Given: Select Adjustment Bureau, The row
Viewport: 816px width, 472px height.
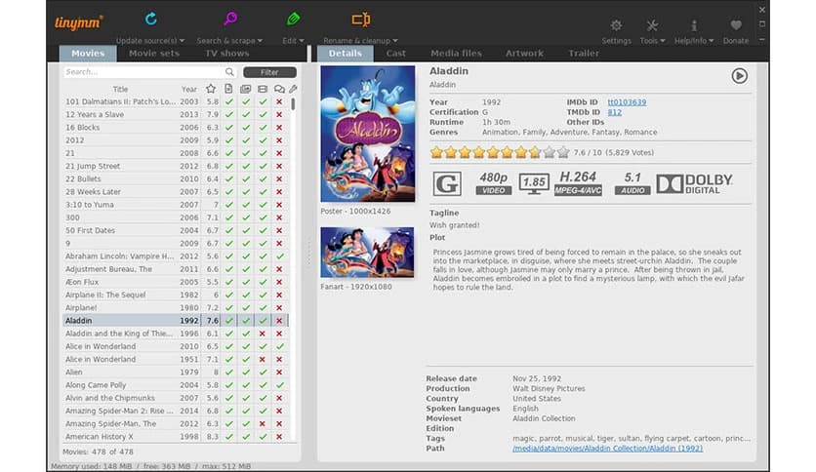Looking at the screenshot, I should [x=176, y=269].
